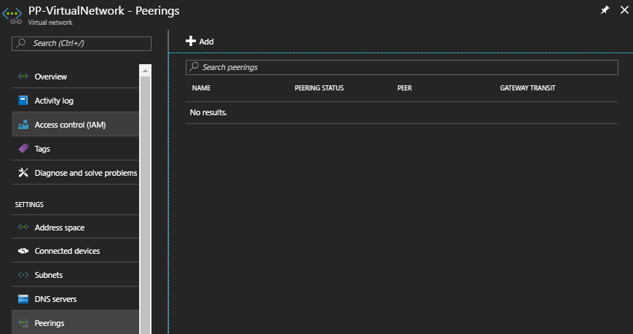633x334 pixels.
Task: Sort by PEERING STATUS column header
Action: [x=319, y=88]
